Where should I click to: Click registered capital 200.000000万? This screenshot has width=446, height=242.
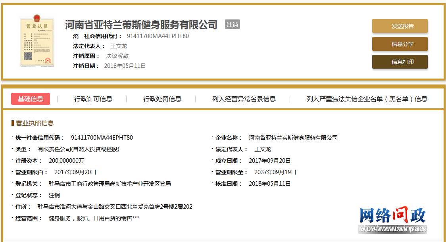[66, 161]
